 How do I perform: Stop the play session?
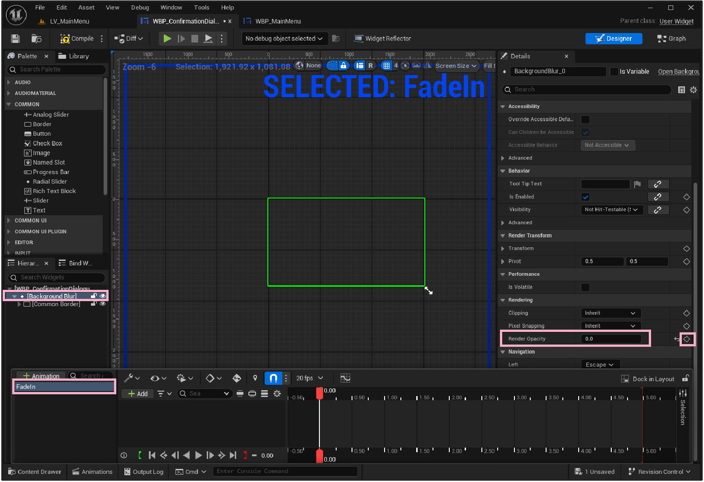pyautogui.click(x=195, y=39)
